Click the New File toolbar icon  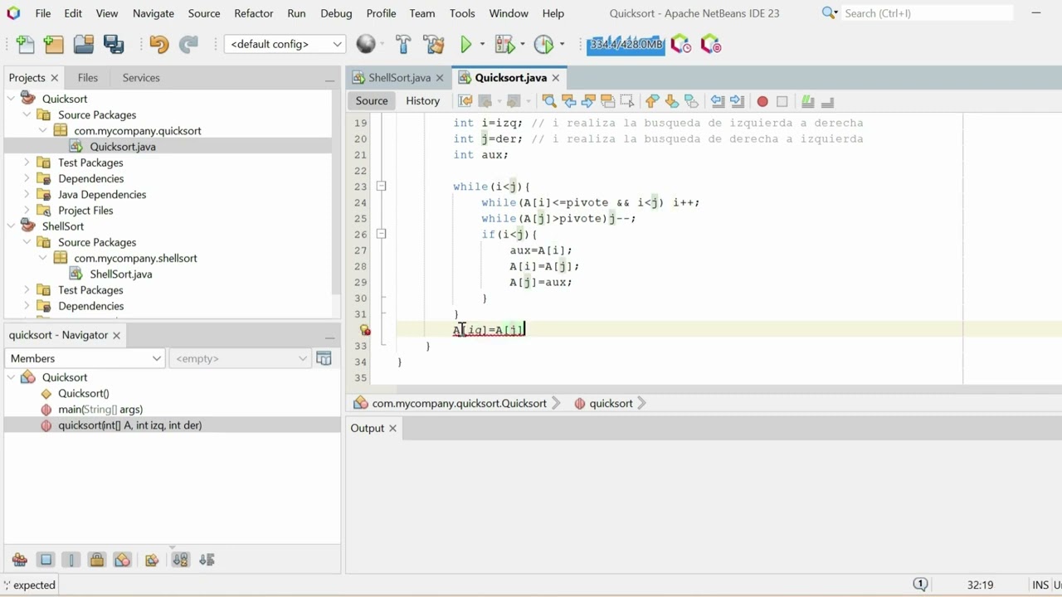point(26,45)
